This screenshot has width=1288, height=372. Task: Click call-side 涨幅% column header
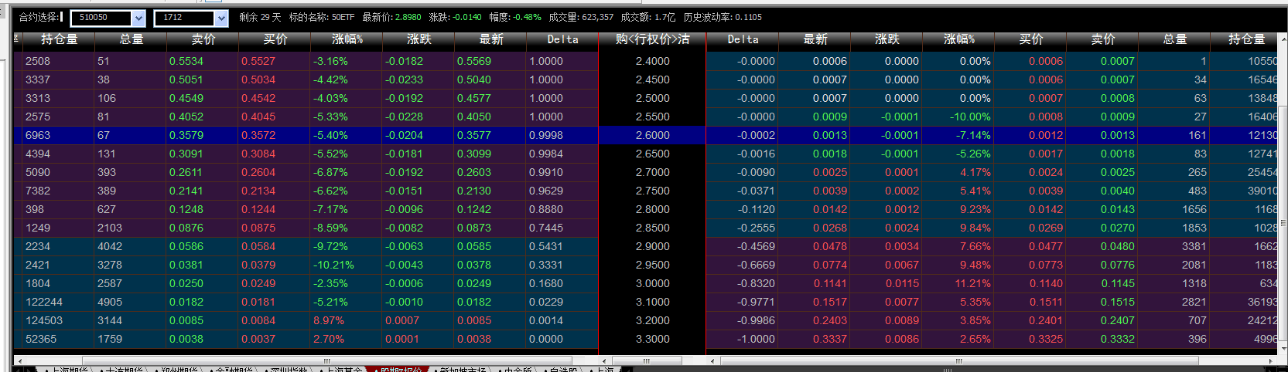(x=347, y=39)
